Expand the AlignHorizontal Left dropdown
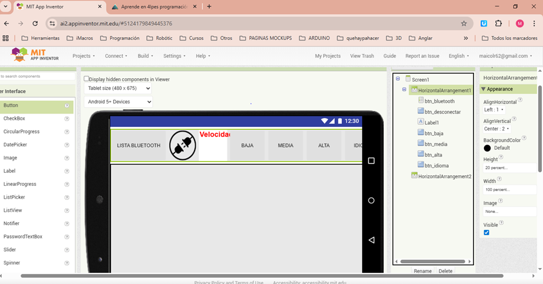Screen dimensions: 543x284 click(x=494, y=110)
